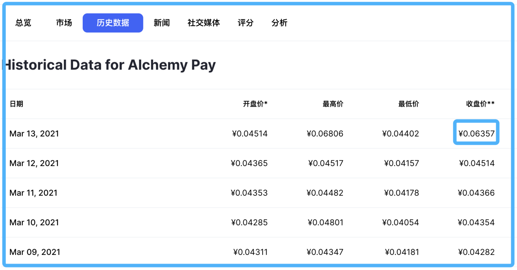Viewport: 517px width, 270px height.
Task: Click the closing price ¥0.06357
Action: point(477,134)
